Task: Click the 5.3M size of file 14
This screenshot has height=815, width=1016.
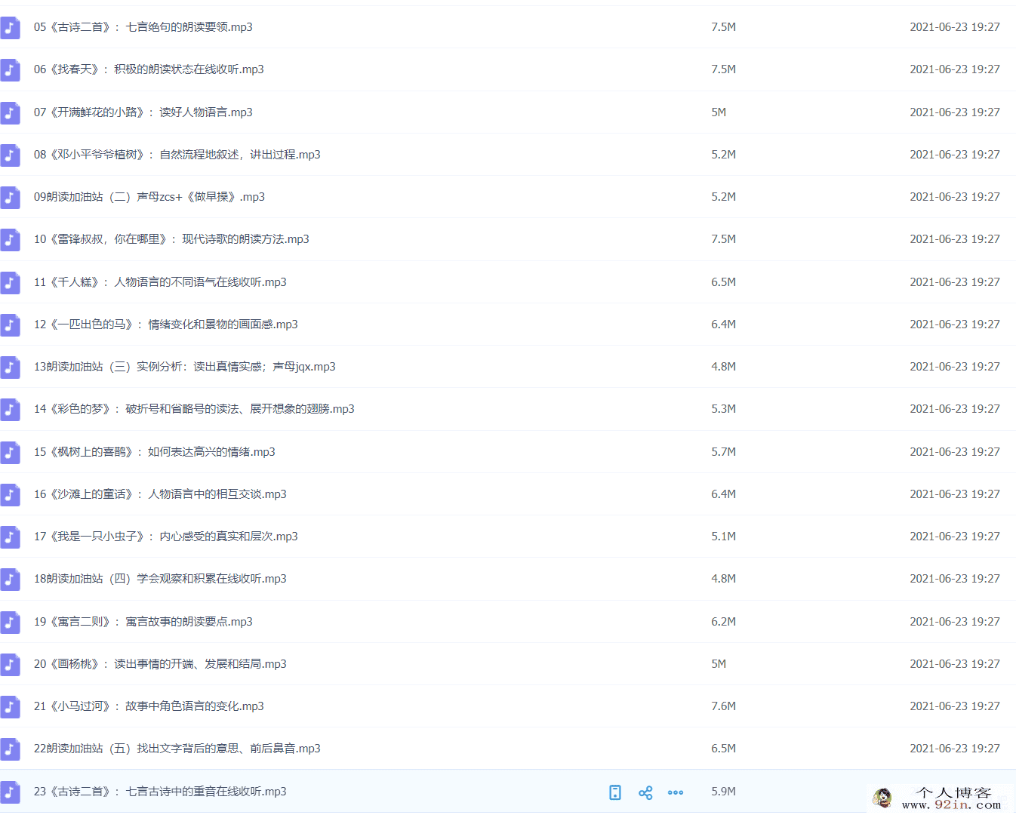Action: (723, 409)
